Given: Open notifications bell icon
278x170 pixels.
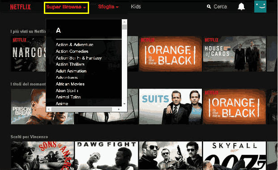Looking at the screenshot, I should [x=241, y=7].
